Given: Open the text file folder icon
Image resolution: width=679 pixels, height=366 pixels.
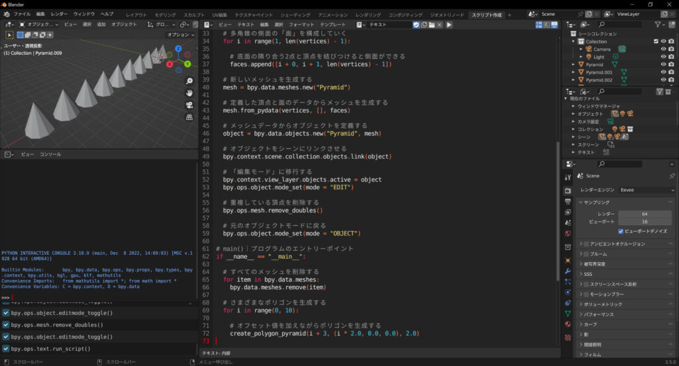Looking at the screenshot, I should [432, 24].
